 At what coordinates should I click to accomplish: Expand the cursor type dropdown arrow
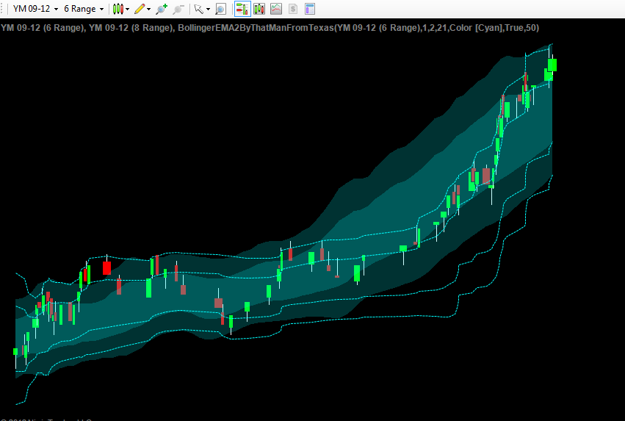(x=208, y=9)
